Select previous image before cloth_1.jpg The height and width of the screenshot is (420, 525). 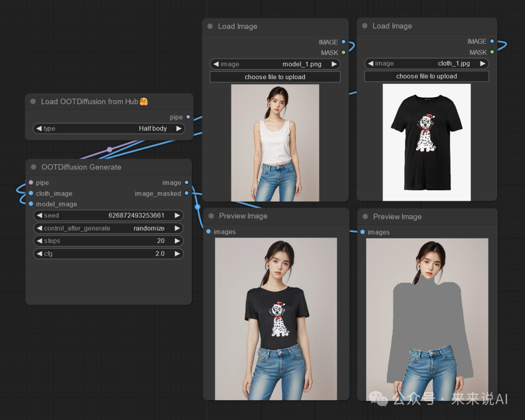pos(370,63)
